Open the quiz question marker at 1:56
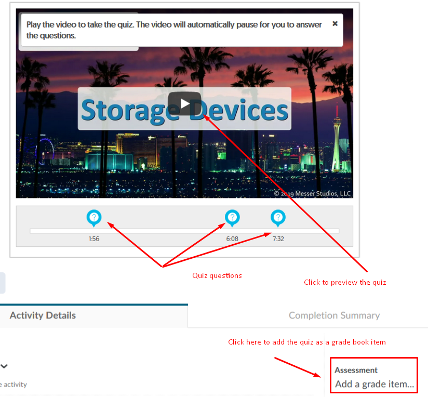 coord(94,217)
